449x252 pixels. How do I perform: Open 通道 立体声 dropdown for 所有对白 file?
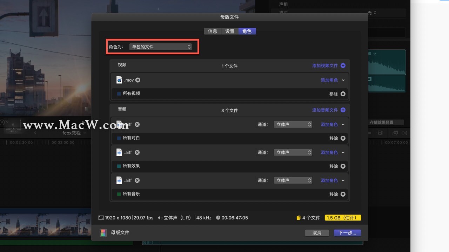point(293,124)
